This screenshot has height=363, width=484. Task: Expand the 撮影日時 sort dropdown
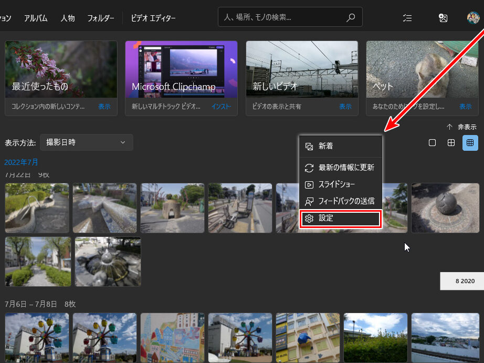[87, 142]
